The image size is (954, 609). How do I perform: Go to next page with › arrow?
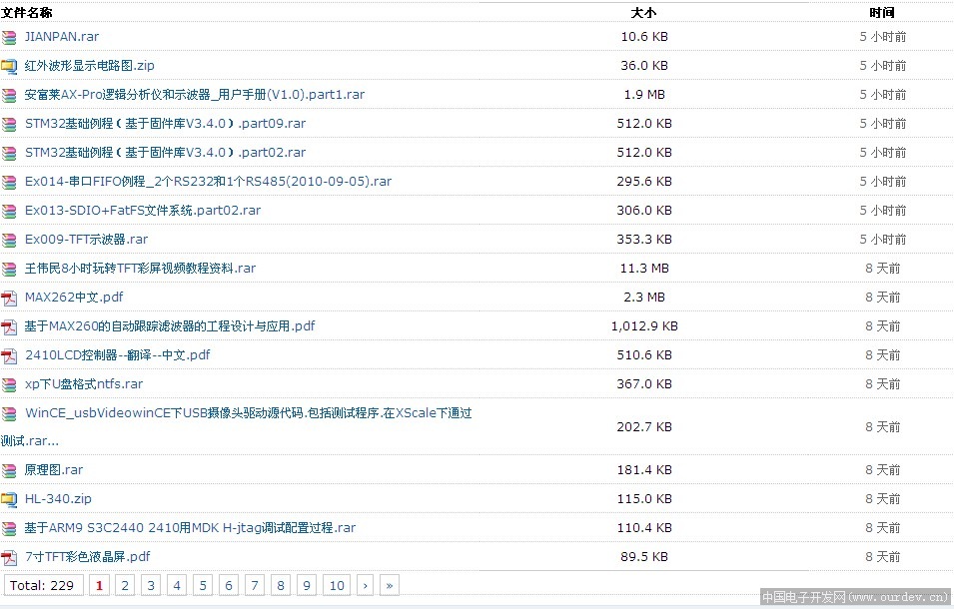[x=365, y=585]
